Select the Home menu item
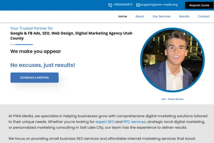214x143 pixels. (x=123, y=16)
